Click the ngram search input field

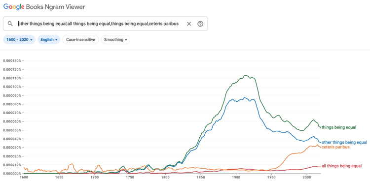(x=98, y=24)
